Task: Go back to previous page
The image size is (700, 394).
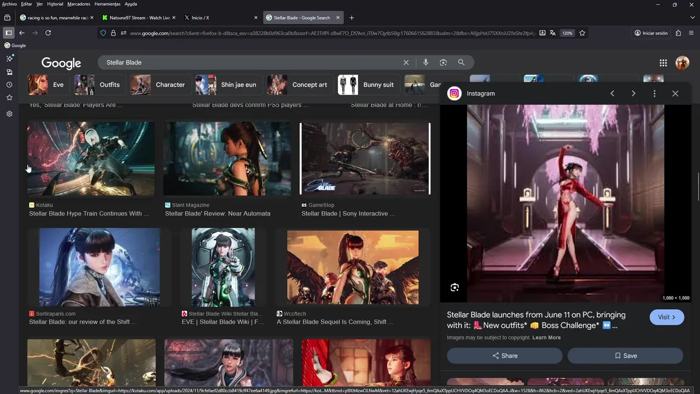Action: 22,33
